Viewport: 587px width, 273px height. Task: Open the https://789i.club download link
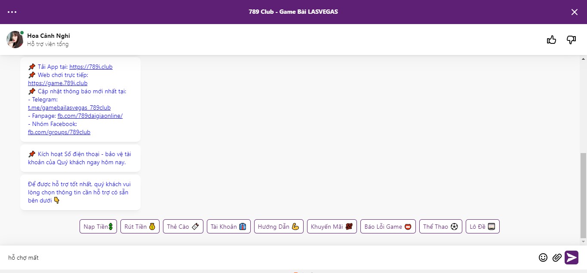tap(91, 67)
